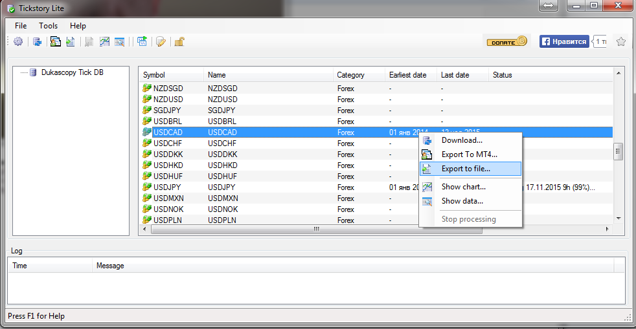Choose Show chart... from context menu
Viewport: 636px width, 329px height.
tap(470, 187)
